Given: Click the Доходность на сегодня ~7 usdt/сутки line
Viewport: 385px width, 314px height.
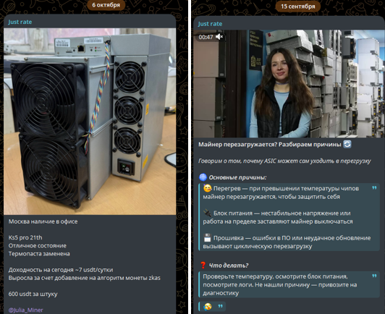Looking at the screenshot, I should click(61, 270).
